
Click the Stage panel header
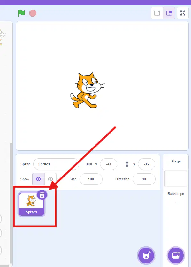point(176,161)
